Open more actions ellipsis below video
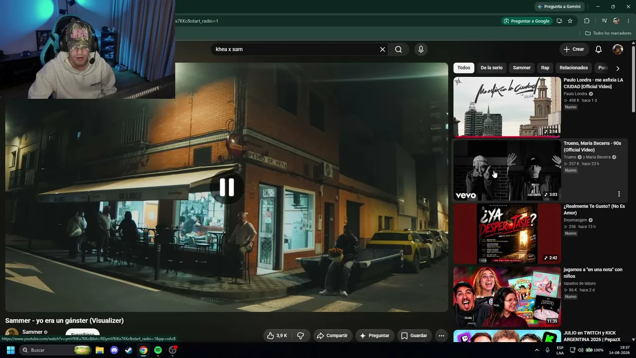Viewport: 636px width, 358px height. pos(441,336)
